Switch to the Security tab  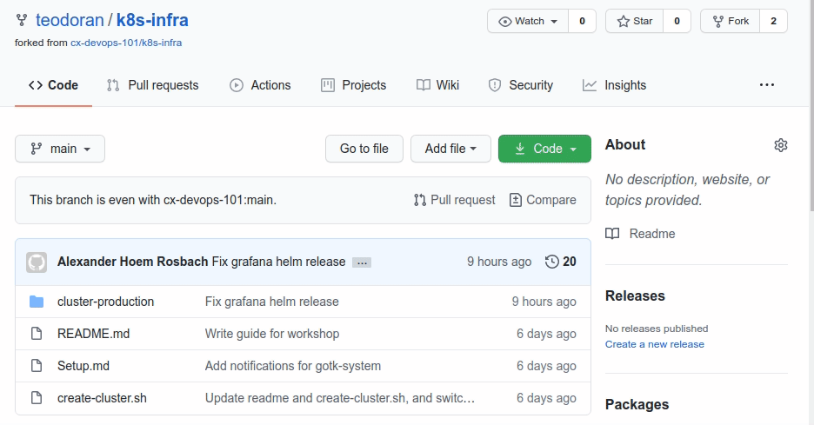[521, 85]
